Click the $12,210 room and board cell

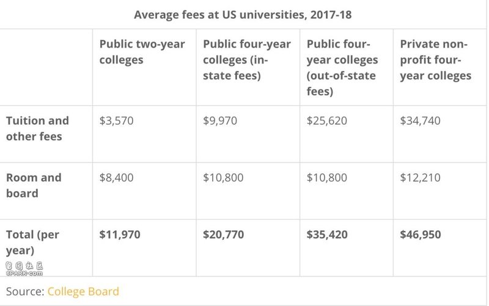420,178
